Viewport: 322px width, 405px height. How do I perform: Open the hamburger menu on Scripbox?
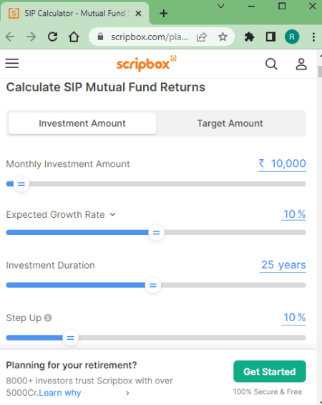tap(12, 63)
